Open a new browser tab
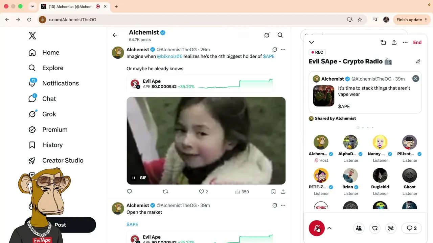Image resolution: width=433 pixels, height=243 pixels. click(x=116, y=6)
